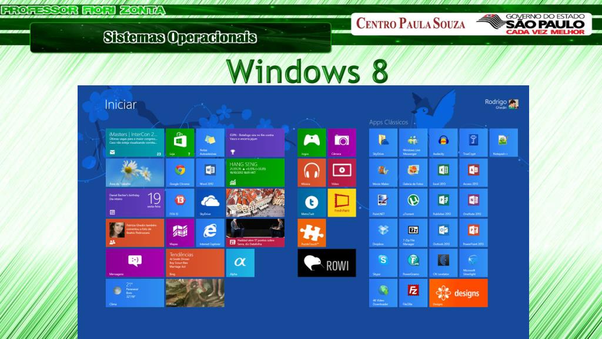The height and width of the screenshot is (339, 602).
Task: Open the Câmera tile
Action: tap(342, 142)
